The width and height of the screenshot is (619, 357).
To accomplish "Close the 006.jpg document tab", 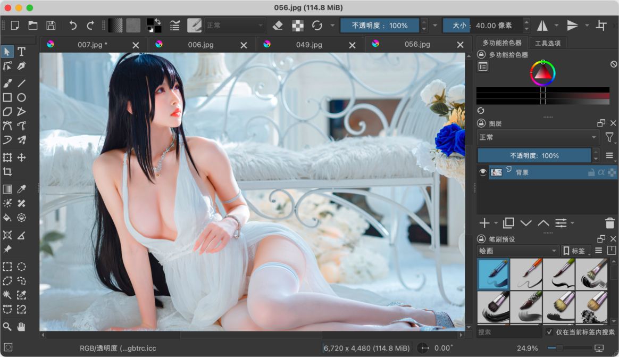I will (244, 45).
